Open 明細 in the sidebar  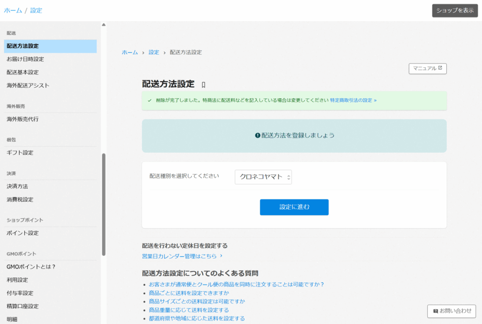12,319
